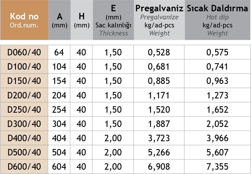Select the D400/40 code cell
Viewport: 251px width, 174px height.
tap(24, 138)
